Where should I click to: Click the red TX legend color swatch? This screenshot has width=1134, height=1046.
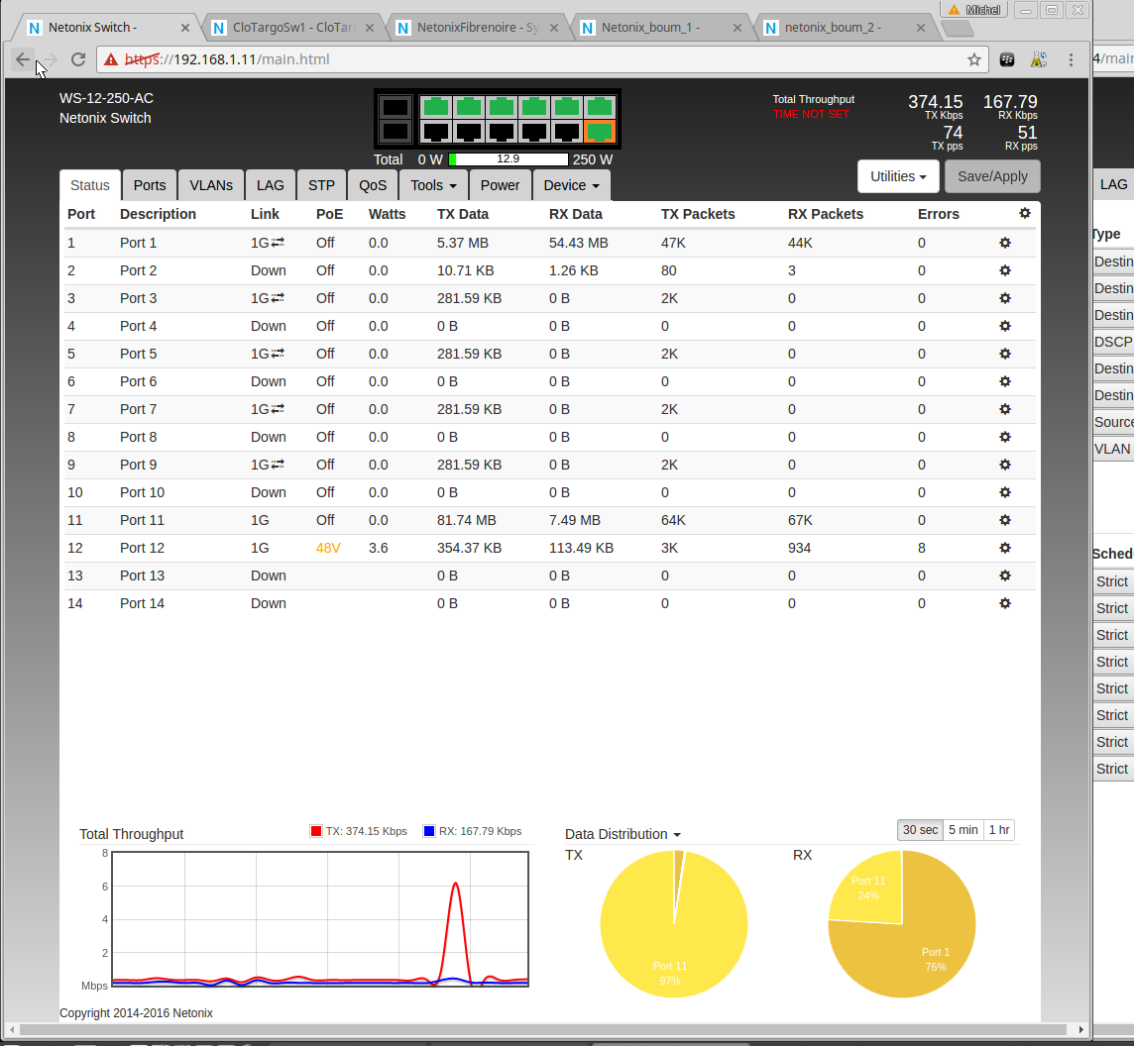point(316,831)
